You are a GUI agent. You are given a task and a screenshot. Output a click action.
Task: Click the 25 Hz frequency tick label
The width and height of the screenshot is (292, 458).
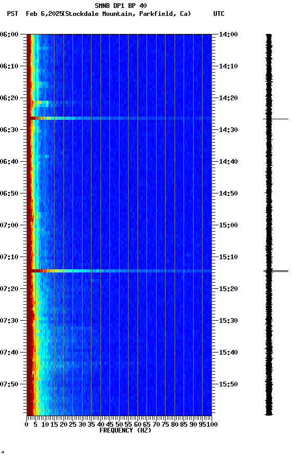72,425
